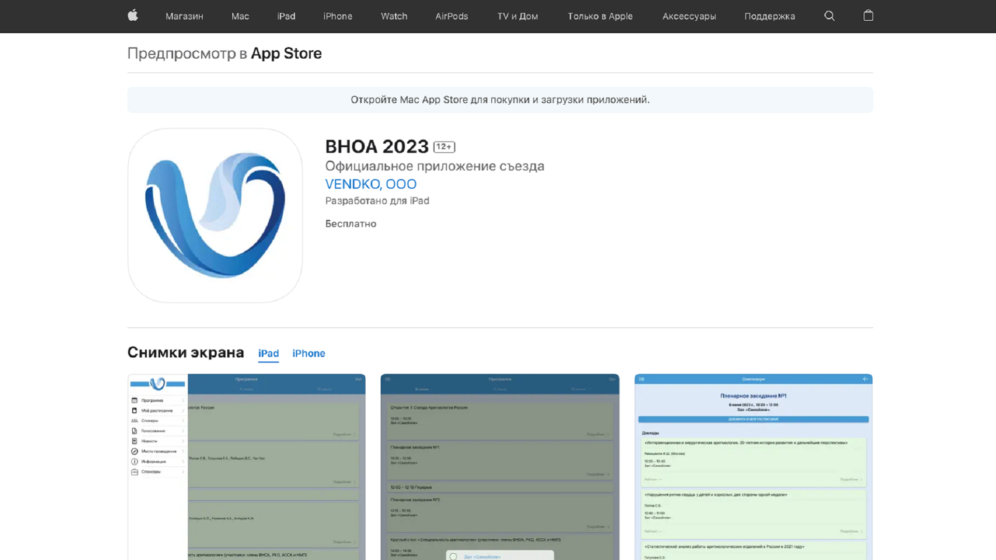Open TV и Дом menu
996x560 pixels.
517,16
